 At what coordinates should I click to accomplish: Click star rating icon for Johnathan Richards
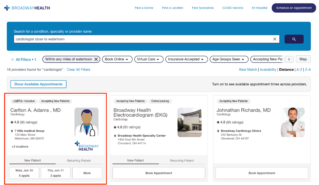218,122
